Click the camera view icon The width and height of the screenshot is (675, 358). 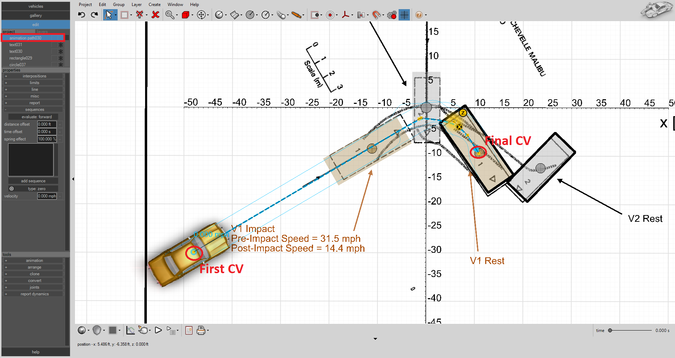pyautogui.click(x=361, y=15)
